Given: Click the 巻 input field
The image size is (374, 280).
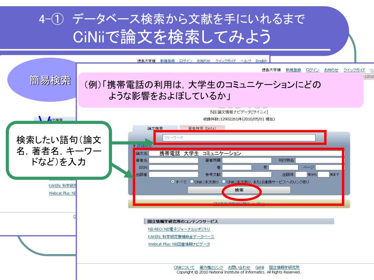Looking at the screenshot, I should point(237,167).
